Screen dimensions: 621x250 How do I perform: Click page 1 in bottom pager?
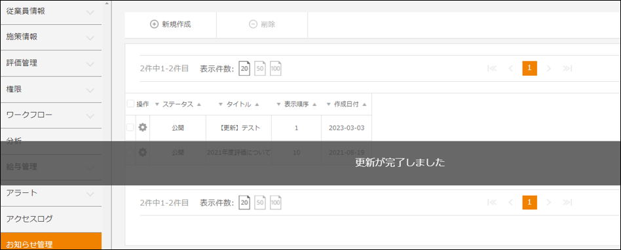click(x=529, y=202)
